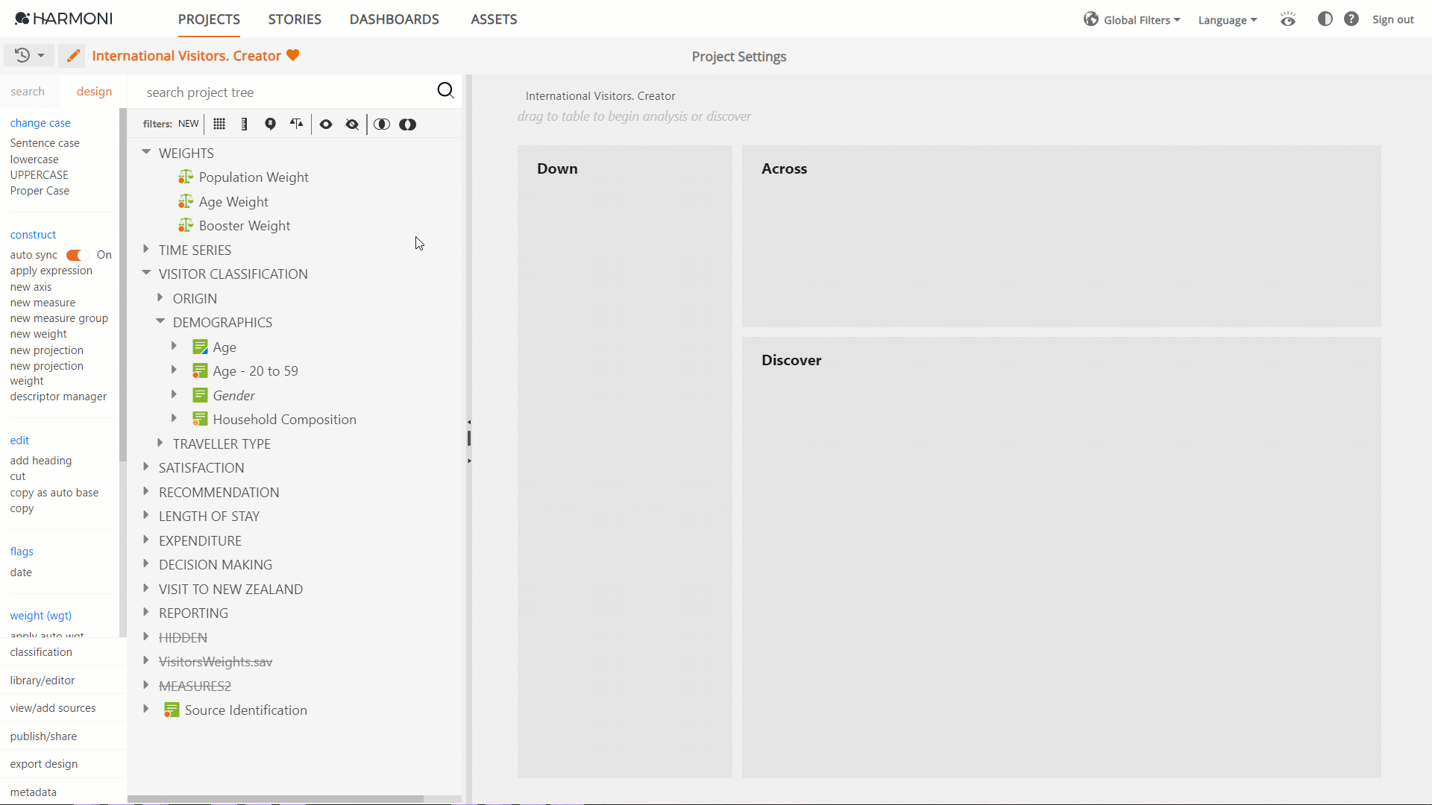Click the horizontal scrollbar under tree

click(x=275, y=799)
